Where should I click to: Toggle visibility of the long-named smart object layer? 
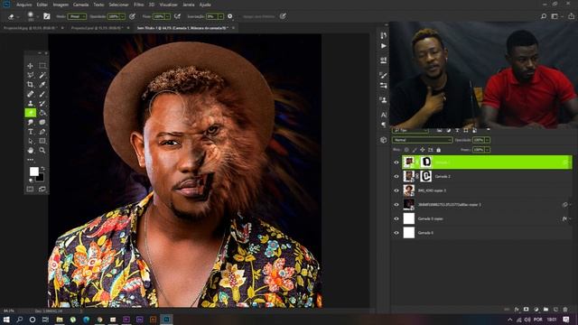tap(396, 205)
